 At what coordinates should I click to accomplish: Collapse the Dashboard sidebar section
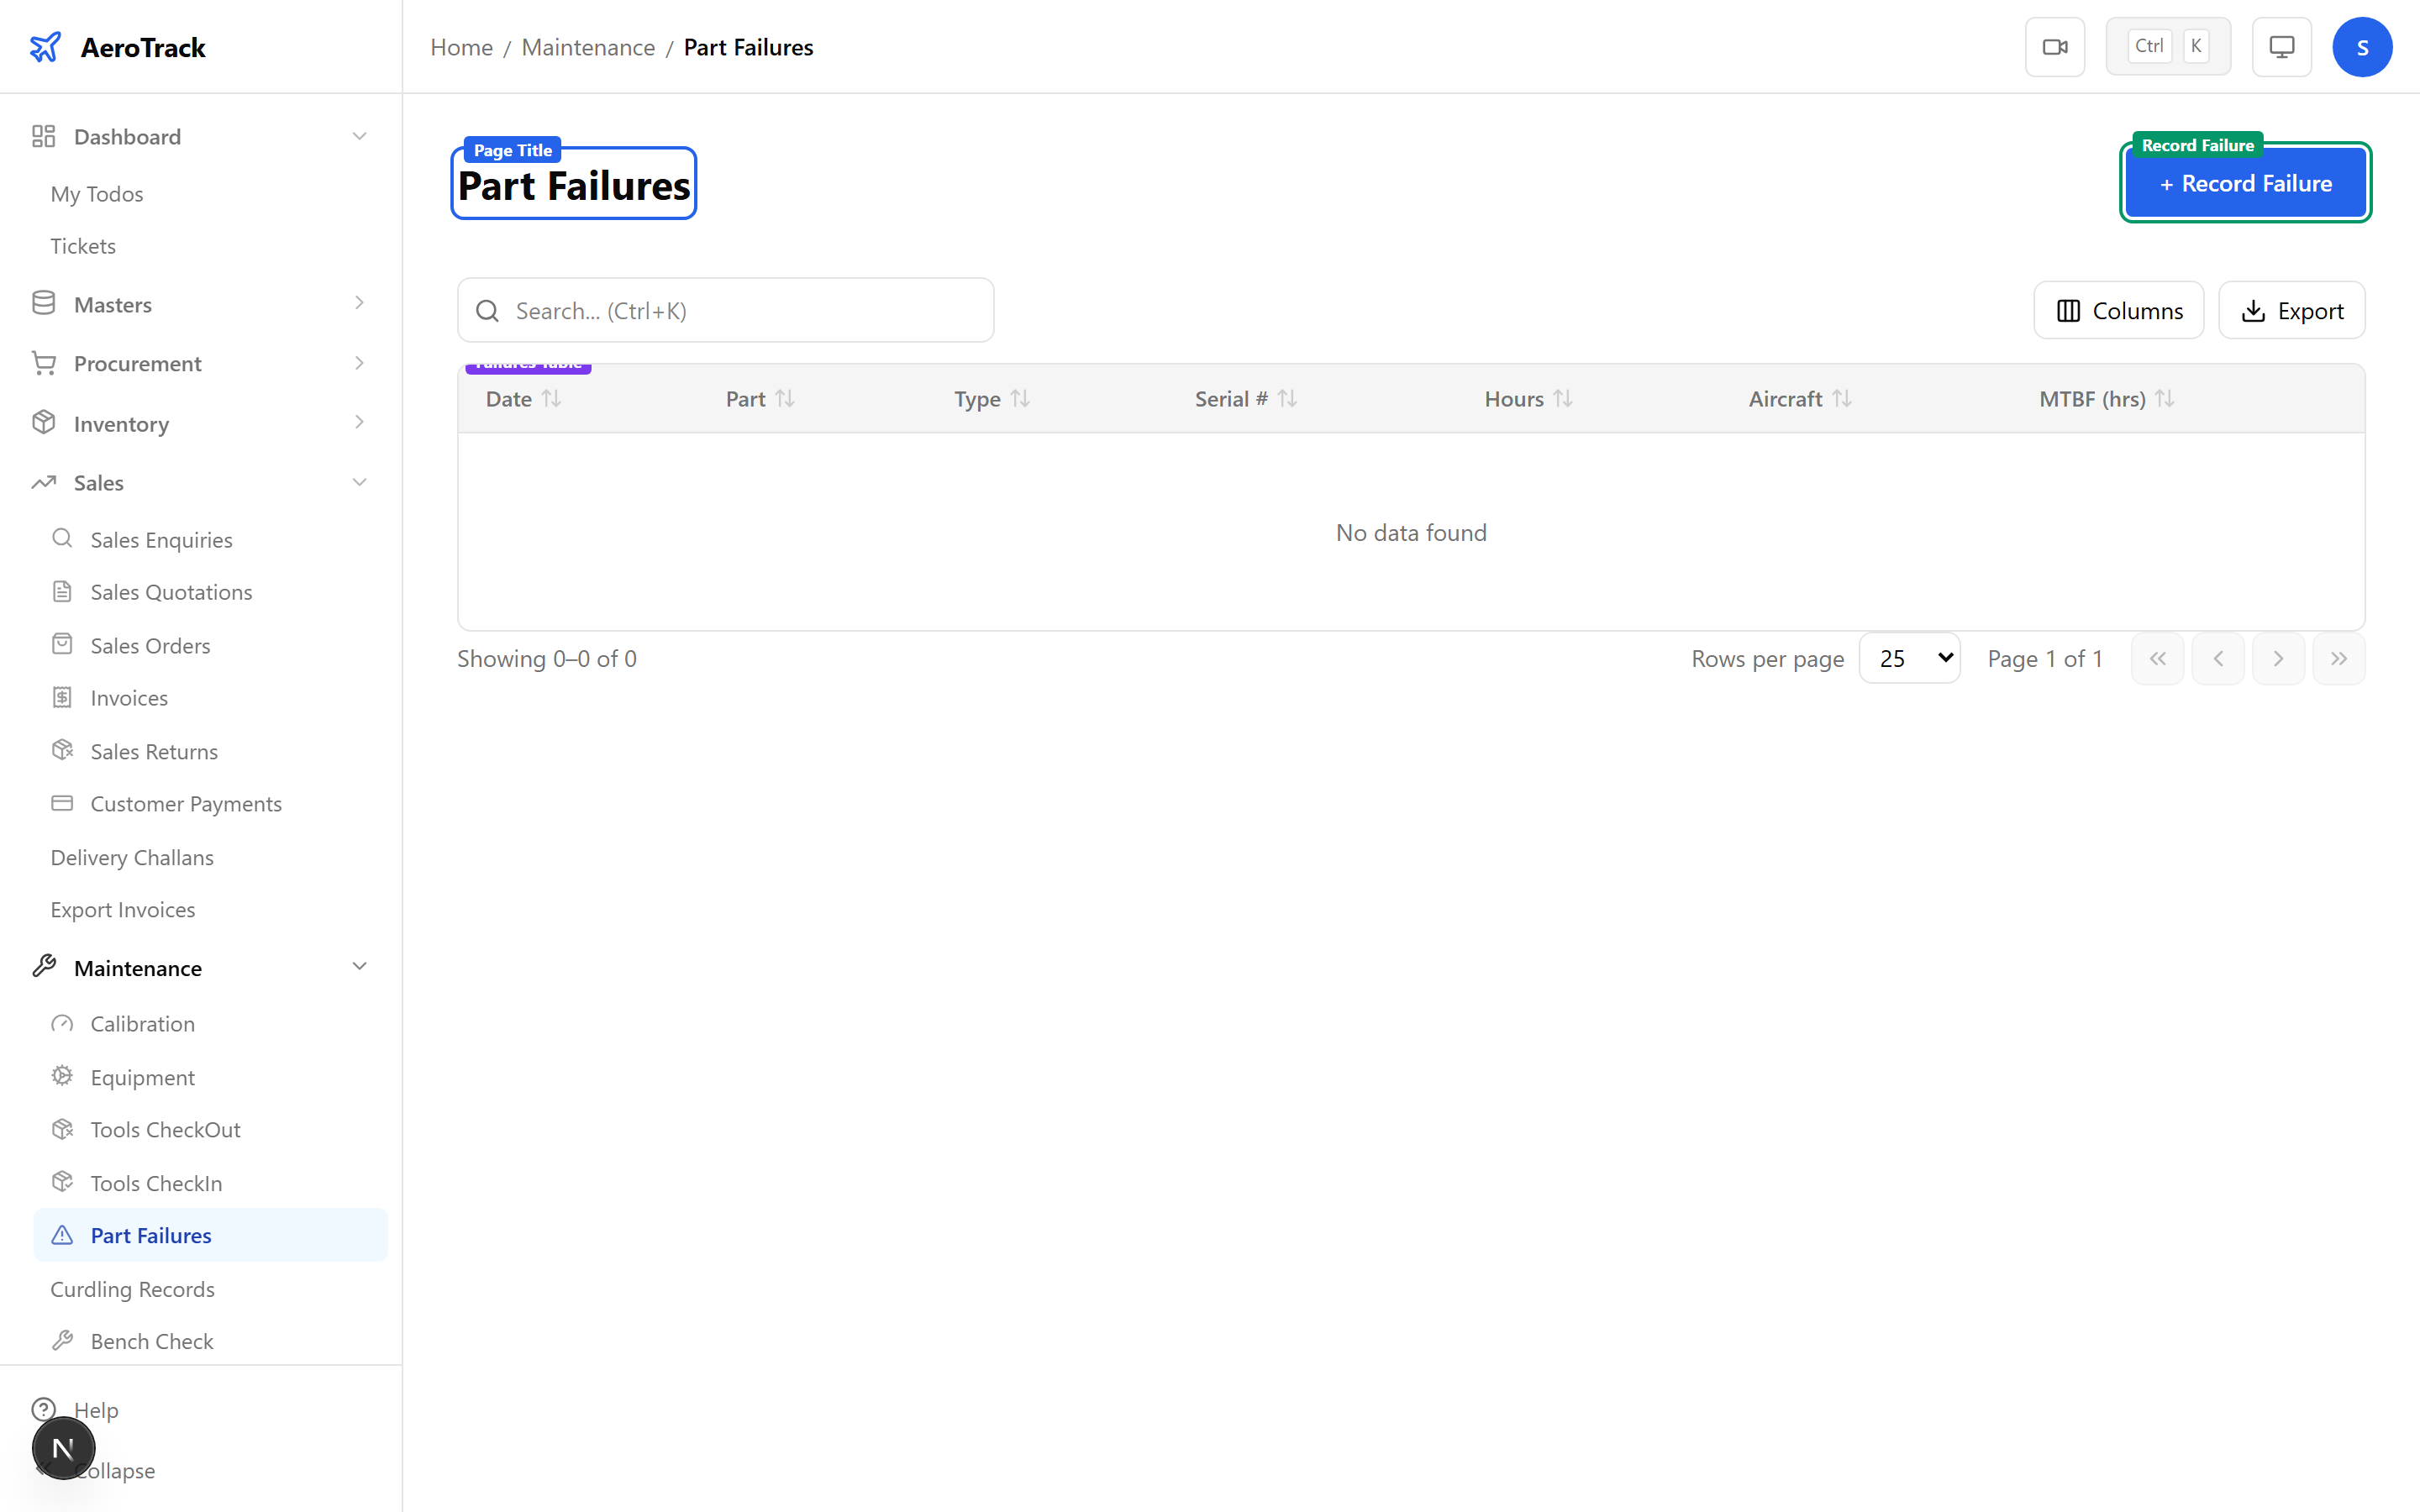[359, 136]
